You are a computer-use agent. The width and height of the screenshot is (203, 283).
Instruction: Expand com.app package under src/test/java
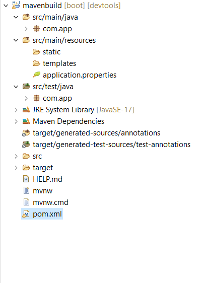click(x=26, y=98)
